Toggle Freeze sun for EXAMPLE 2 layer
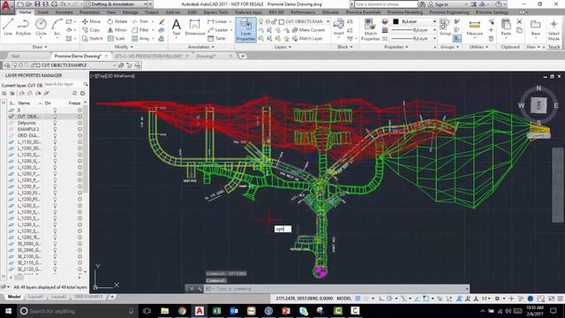Screen dimensions: 565x318 click(79, 129)
